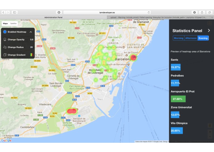Click the Barcelona city label on map
Screen dimensions: 214x152
point(123,59)
